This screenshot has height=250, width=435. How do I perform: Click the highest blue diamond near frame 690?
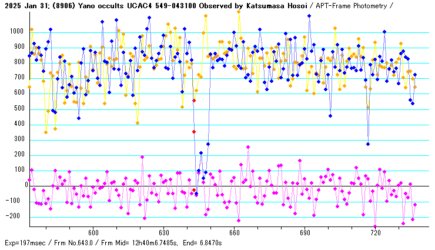click(x=309, y=16)
